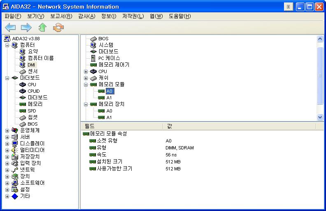The width and height of the screenshot is (326, 211).
Task: Open the 웹(W) menu
Action: pos(156,16)
